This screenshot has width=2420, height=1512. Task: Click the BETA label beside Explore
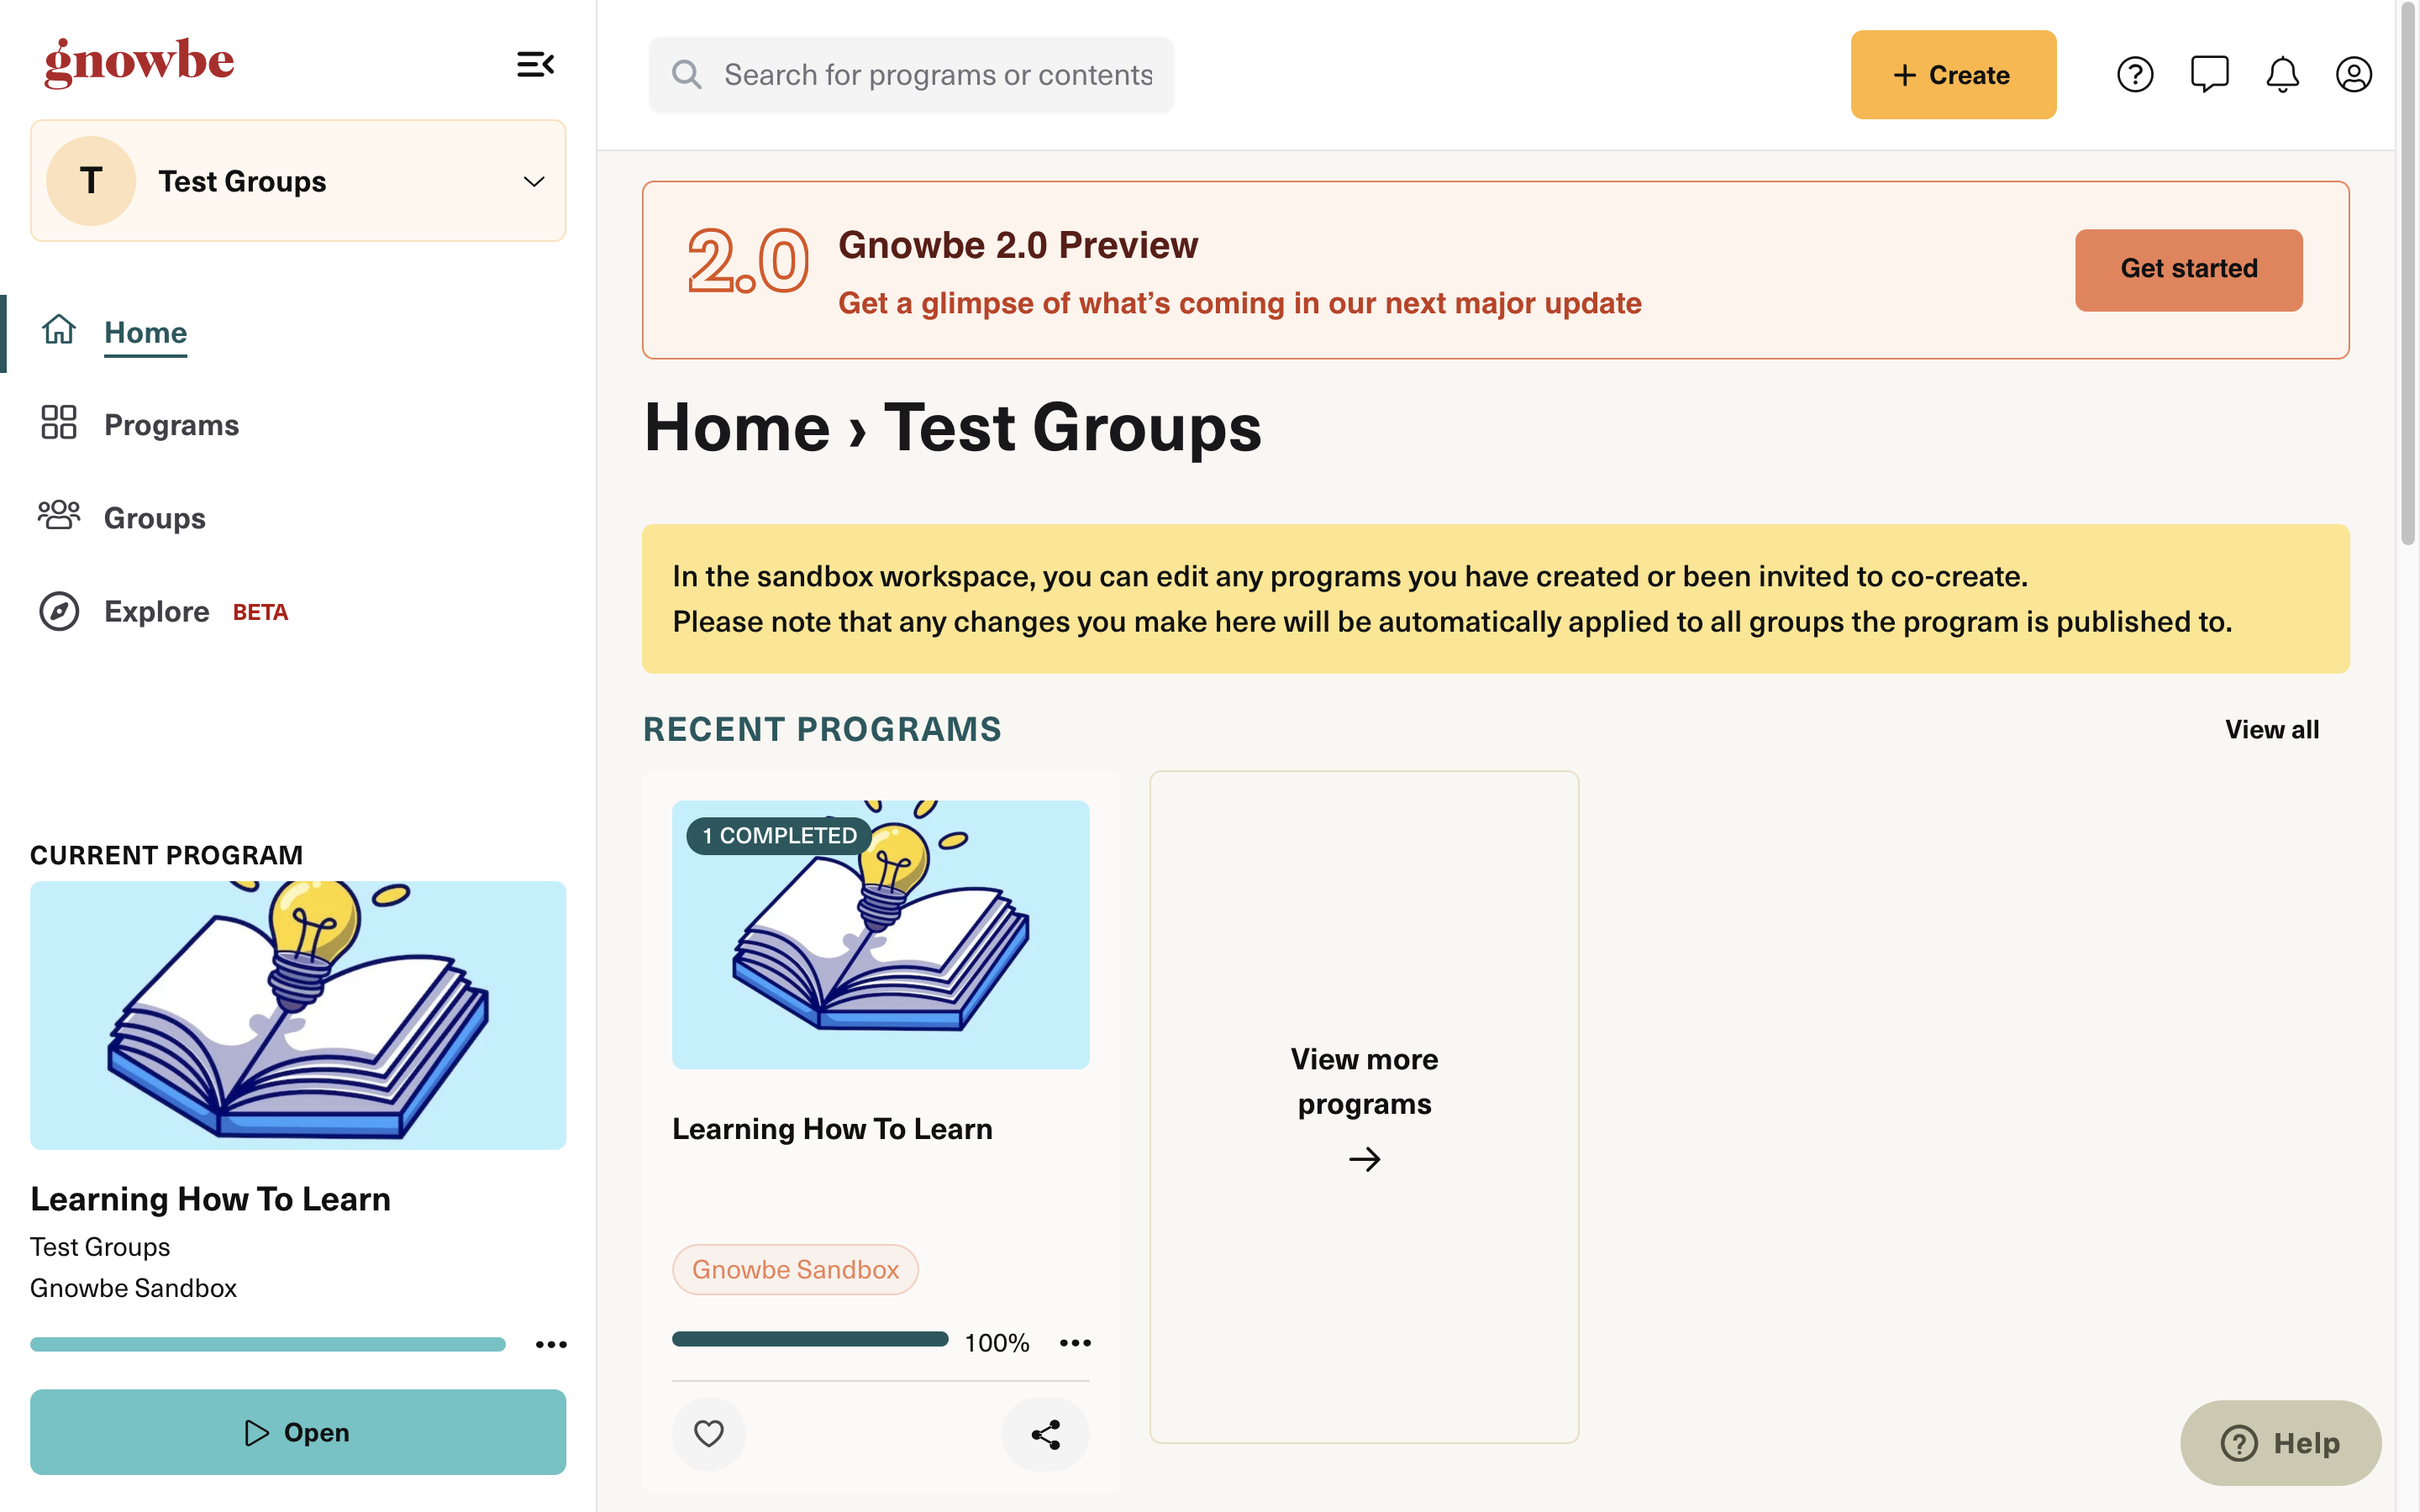pos(260,612)
